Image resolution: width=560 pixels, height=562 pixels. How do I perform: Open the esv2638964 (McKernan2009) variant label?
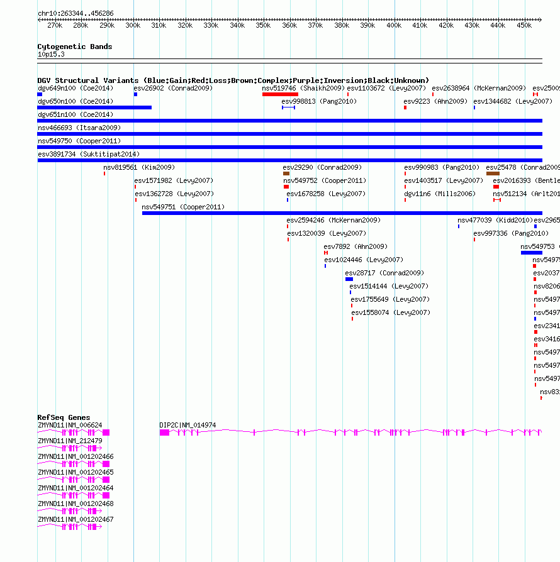[x=479, y=88]
